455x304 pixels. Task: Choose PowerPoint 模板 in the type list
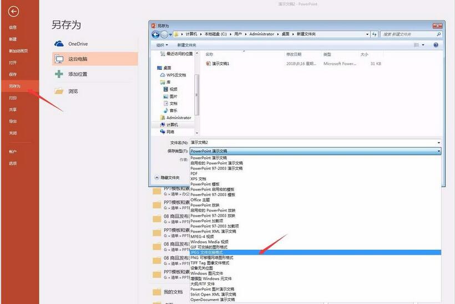pyautogui.click(x=205, y=184)
